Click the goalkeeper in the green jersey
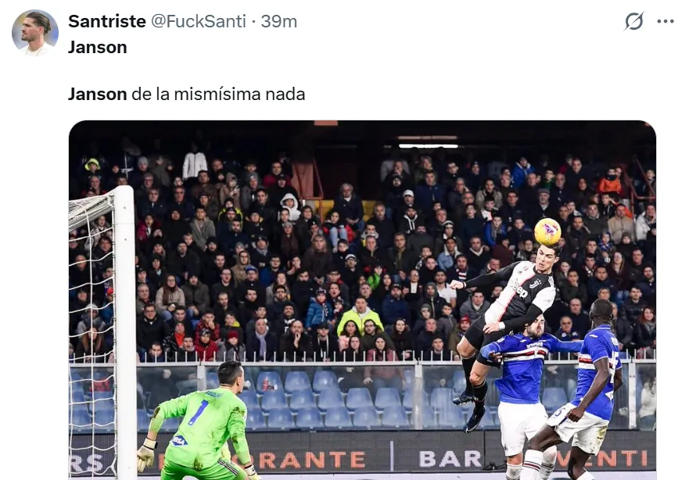Image resolution: width=689 pixels, height=480 pixels. click(x=198, y=421)
